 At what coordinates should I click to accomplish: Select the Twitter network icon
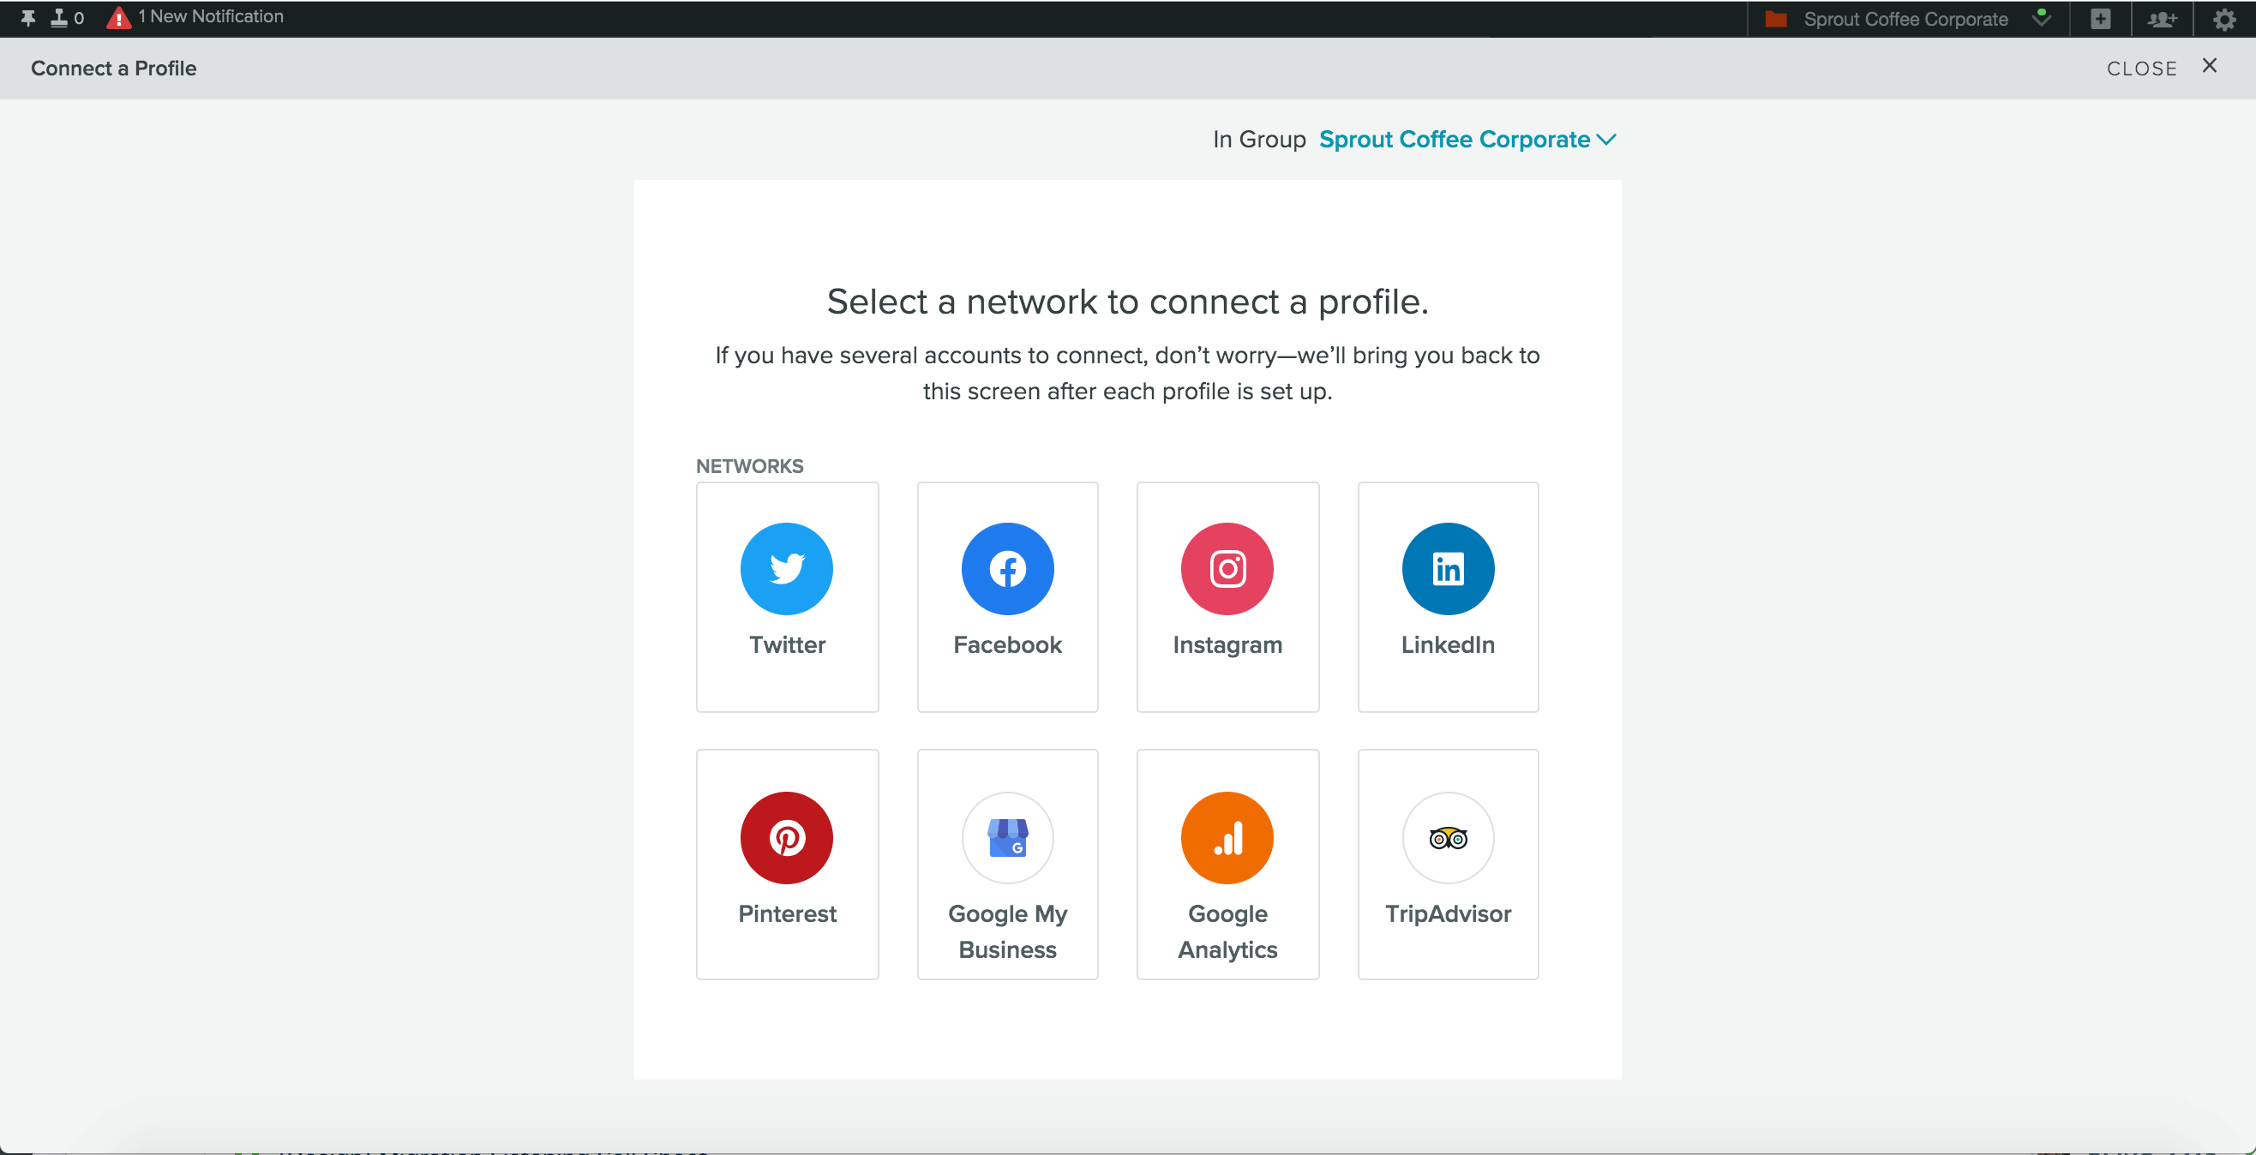[x=787, y=569]
